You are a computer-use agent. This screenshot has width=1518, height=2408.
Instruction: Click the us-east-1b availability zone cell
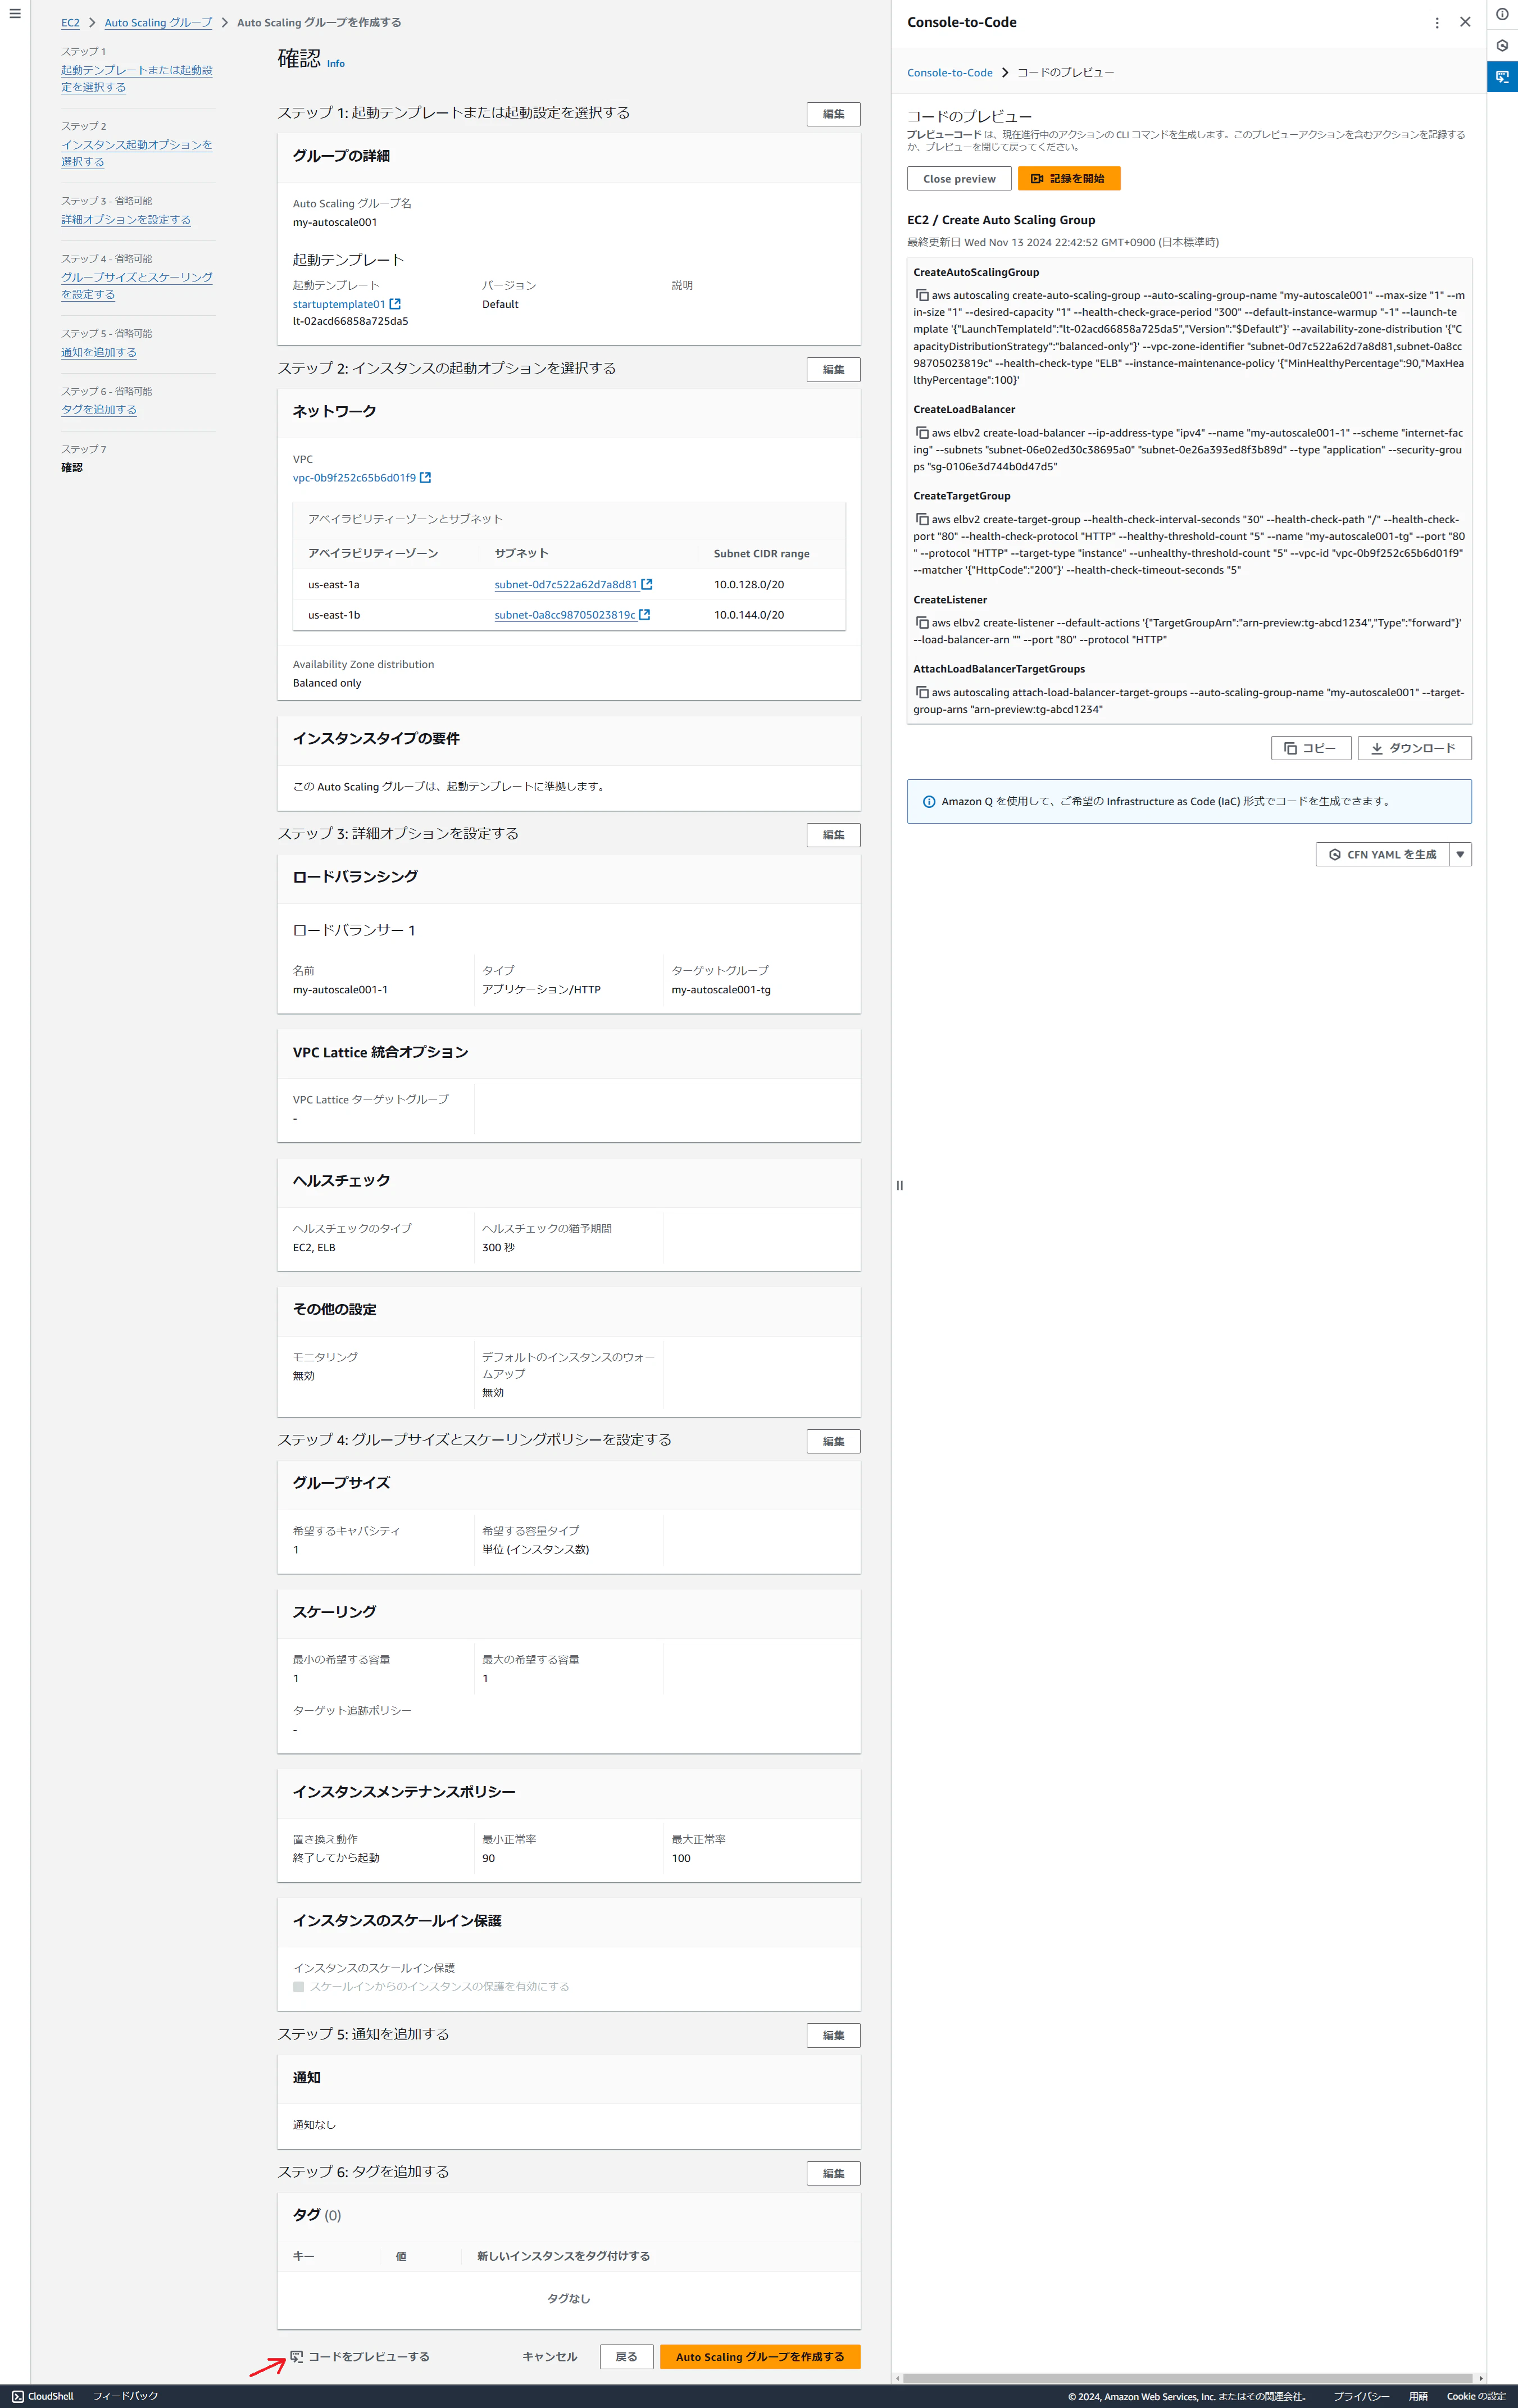(x=334, y=615)
